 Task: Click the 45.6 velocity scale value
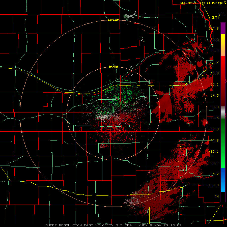tap(215, 73)
